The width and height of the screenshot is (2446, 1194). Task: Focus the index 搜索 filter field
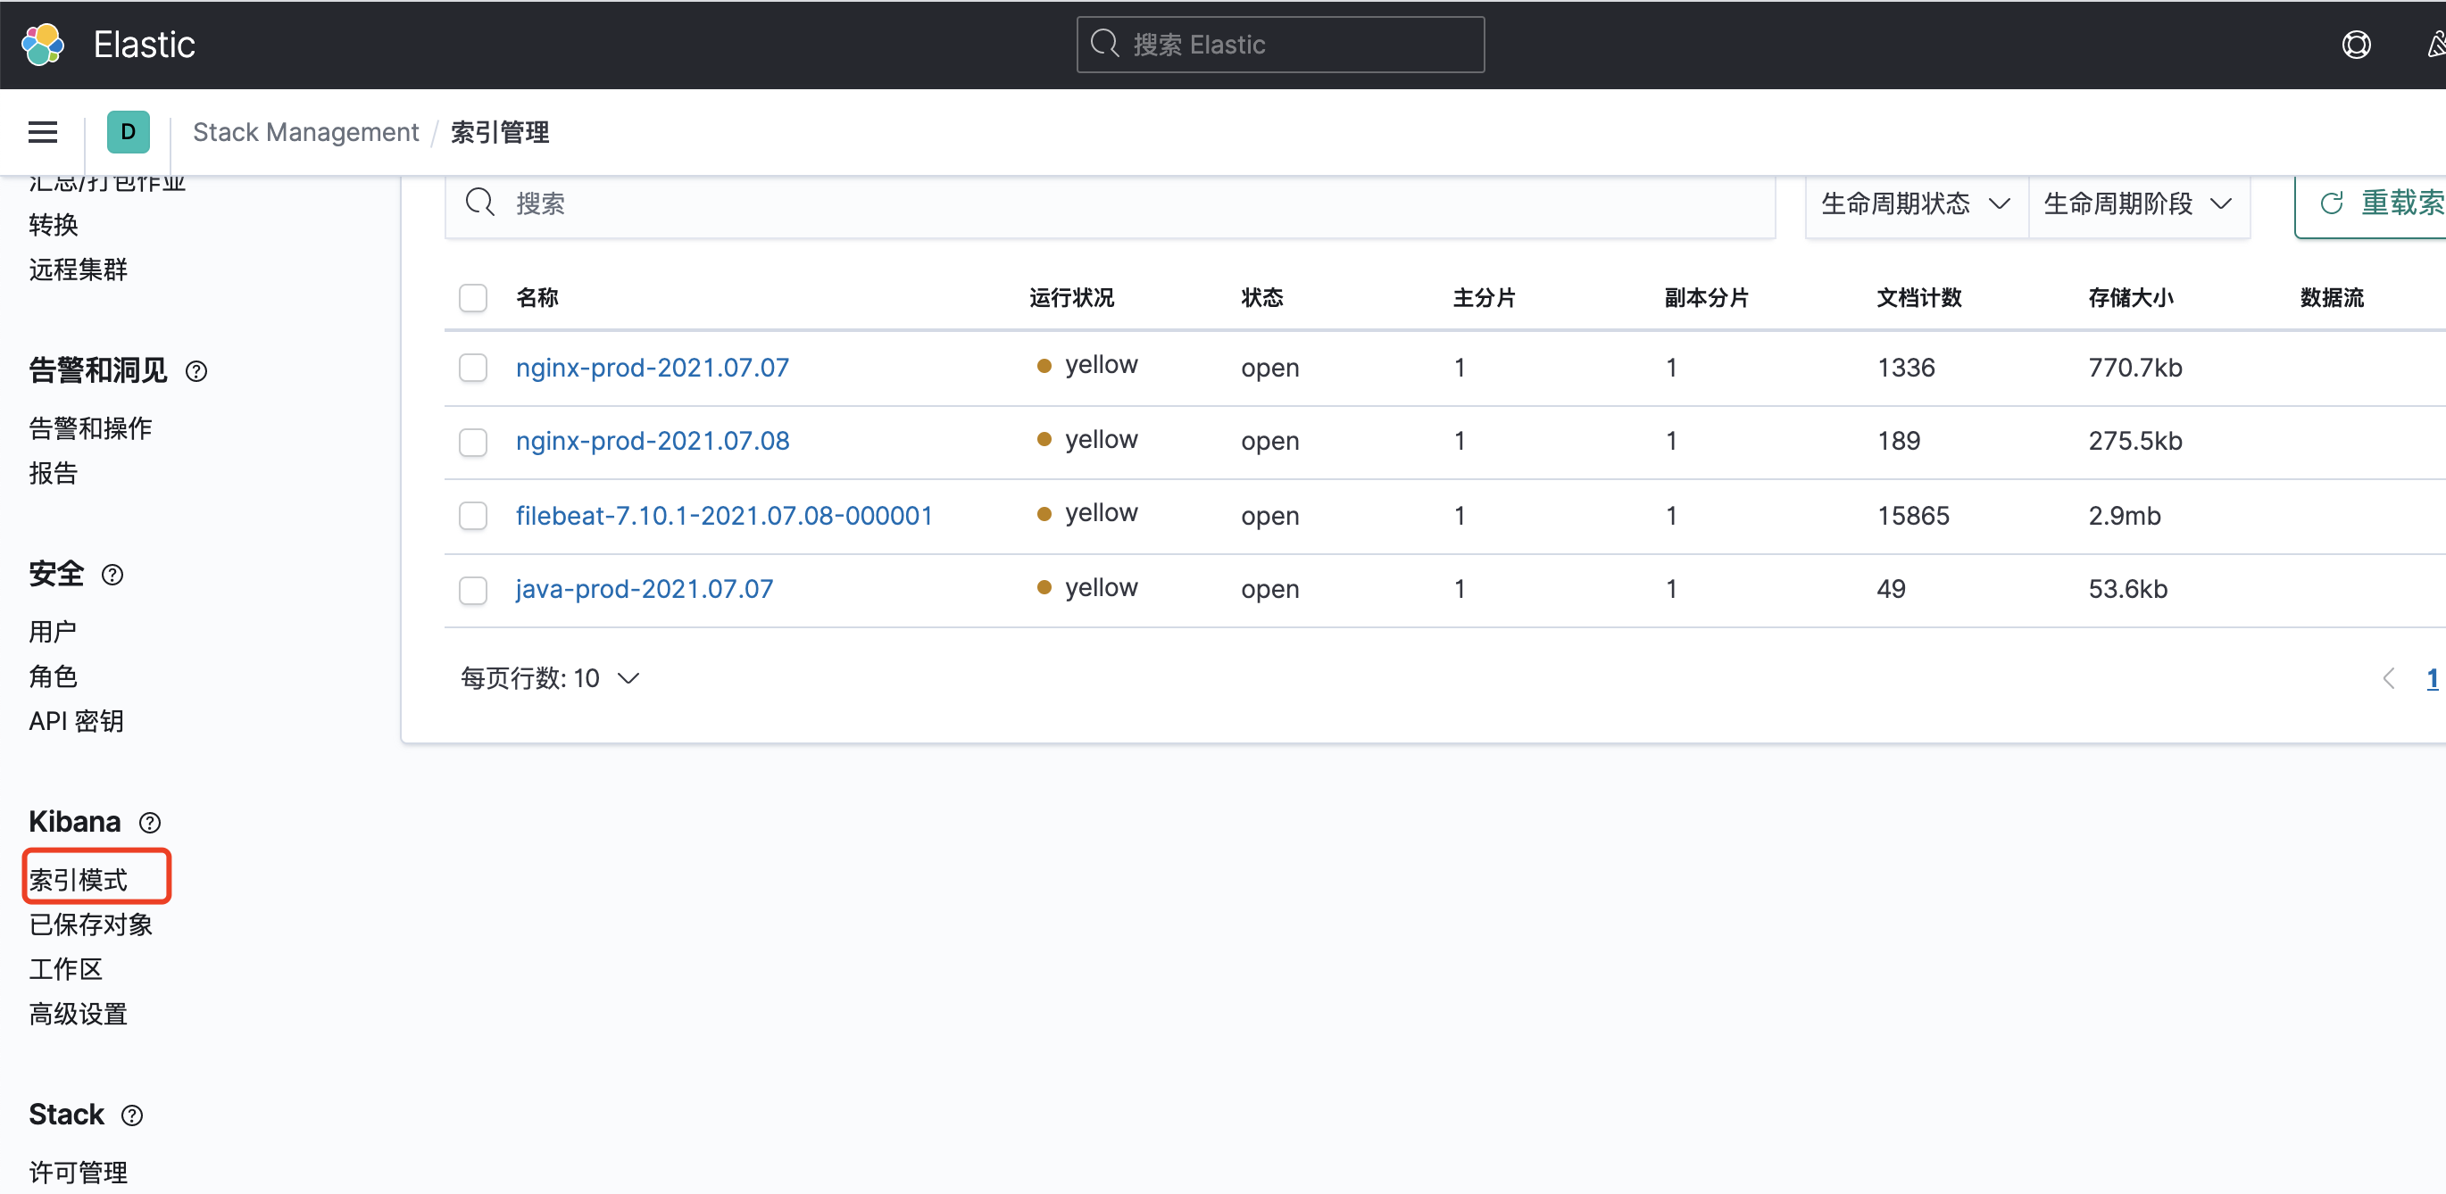coord(1110,203)
